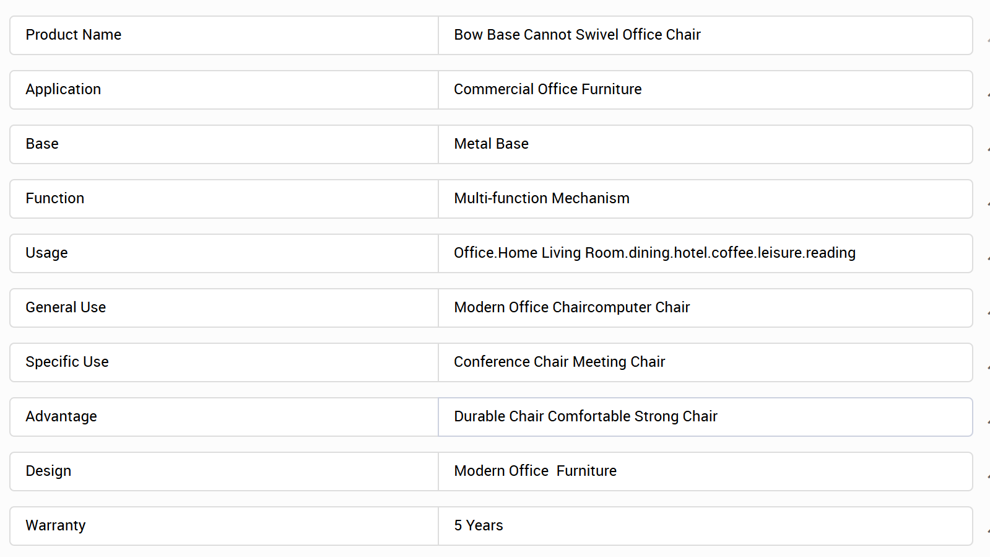990x557 pixels.
Task: Click the 'Base' attribute name field
Action: tap(224, 144)
